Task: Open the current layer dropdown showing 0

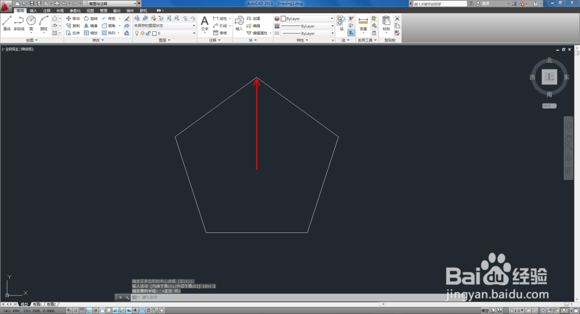Action: (165, 33)
